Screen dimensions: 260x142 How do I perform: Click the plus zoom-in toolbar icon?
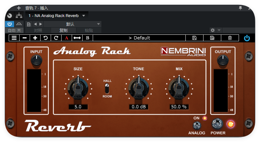click(35, 38)
